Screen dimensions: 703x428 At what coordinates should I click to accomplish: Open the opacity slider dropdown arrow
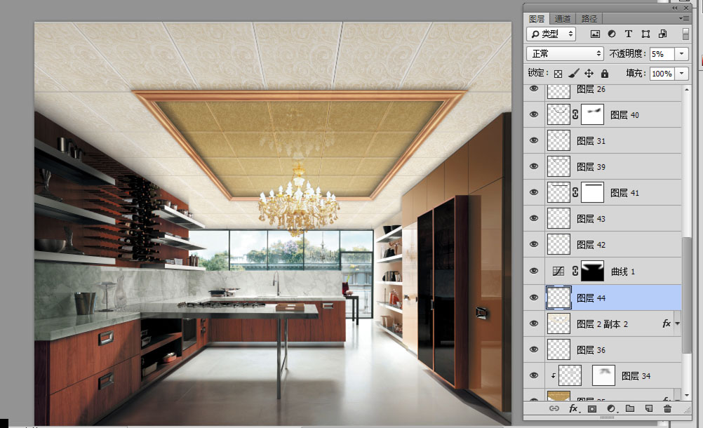tap(681, 54)
